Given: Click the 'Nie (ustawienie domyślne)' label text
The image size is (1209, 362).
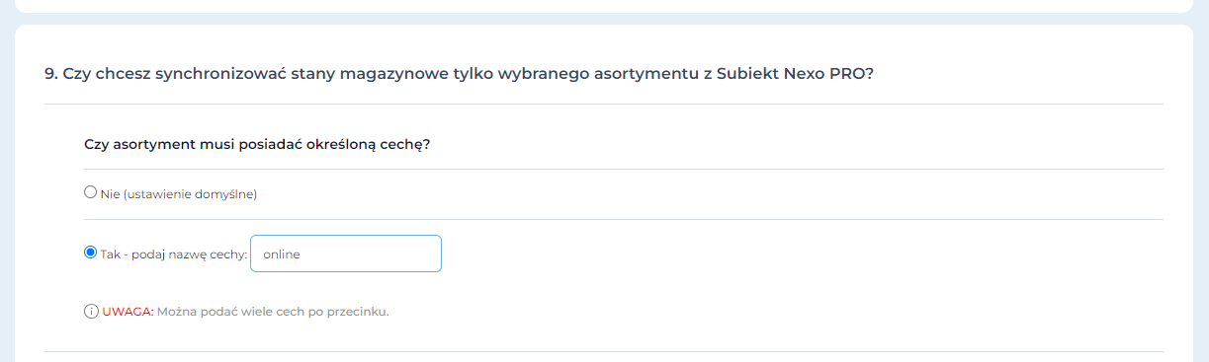Looking at the screenshot, I should 179,194.
